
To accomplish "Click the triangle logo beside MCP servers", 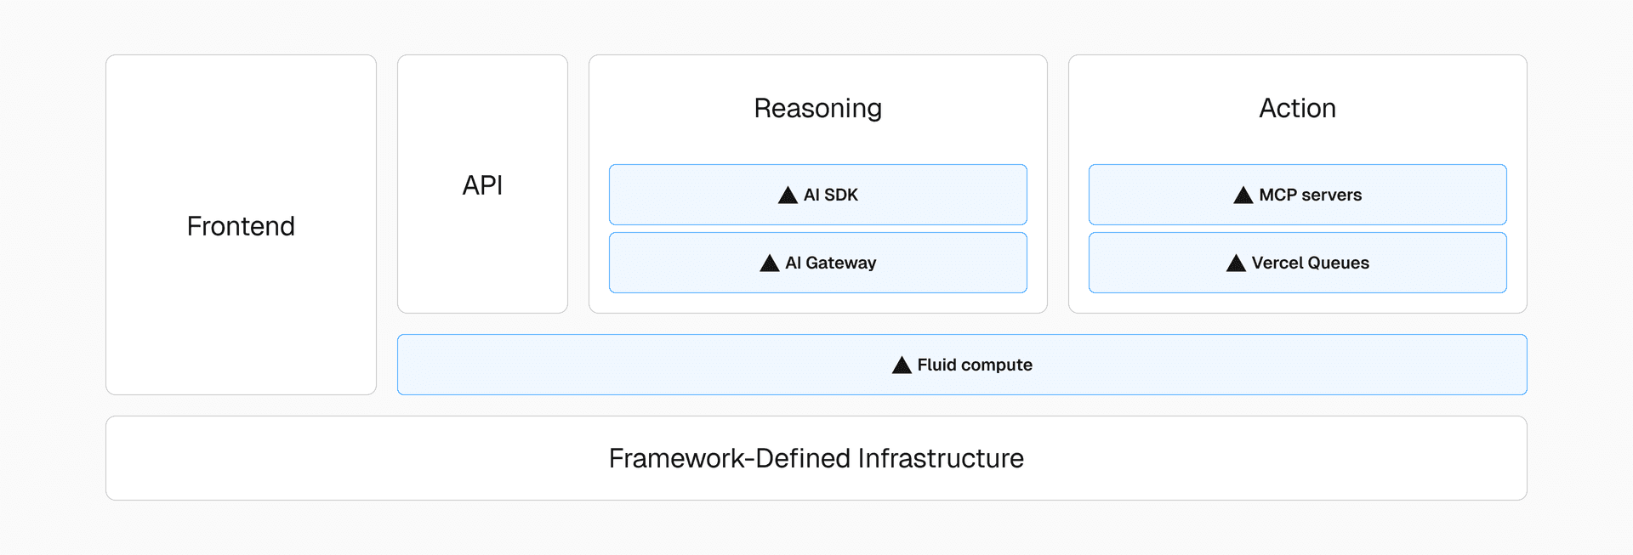I will (x=1243, y=195).
